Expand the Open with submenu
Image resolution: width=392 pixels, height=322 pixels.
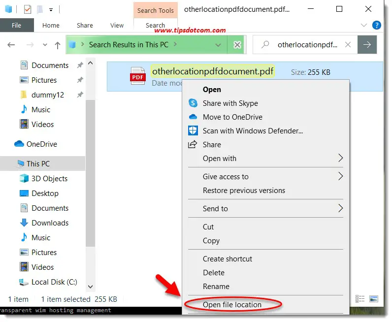click(x=265, y=159)
